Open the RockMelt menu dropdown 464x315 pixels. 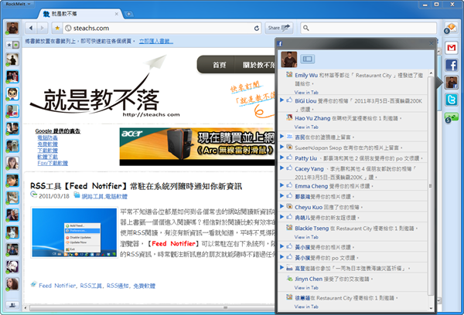tap(18, 4)
